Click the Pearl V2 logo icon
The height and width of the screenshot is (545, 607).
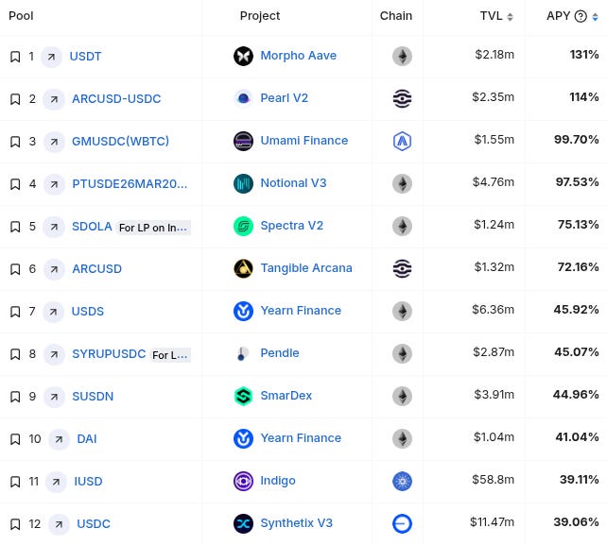(244, 98)
